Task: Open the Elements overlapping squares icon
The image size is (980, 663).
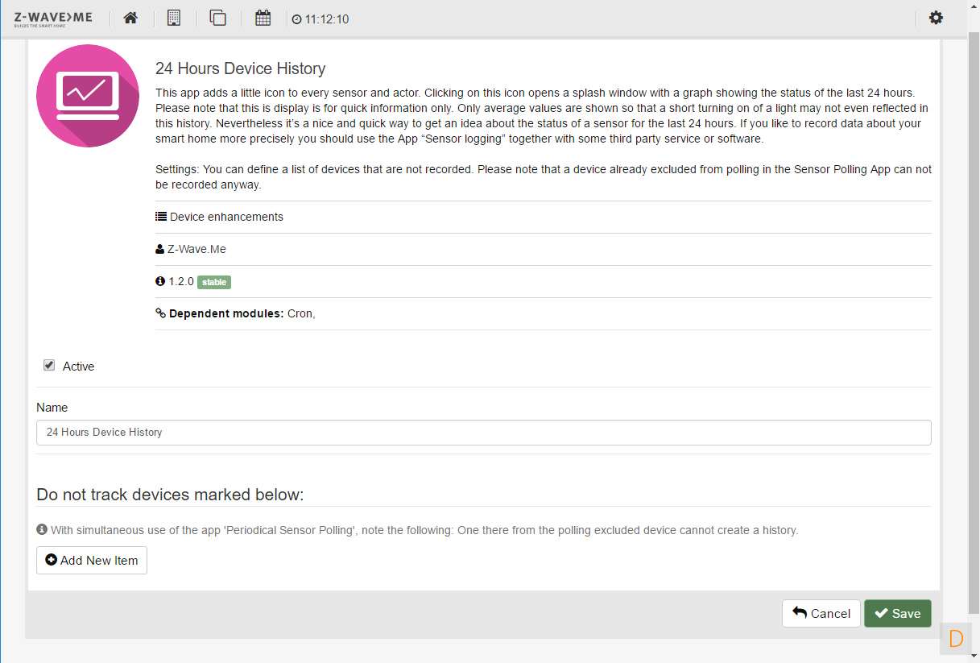Action: point(217,18)
